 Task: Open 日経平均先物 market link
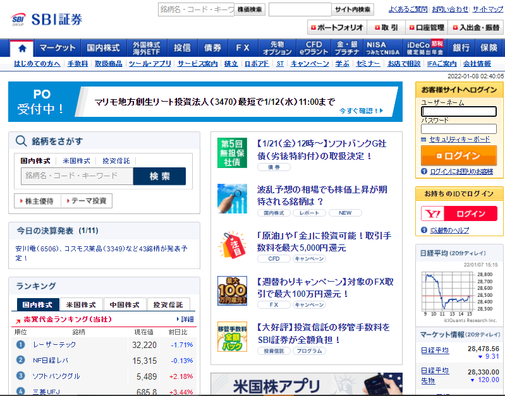click(435, 375)
